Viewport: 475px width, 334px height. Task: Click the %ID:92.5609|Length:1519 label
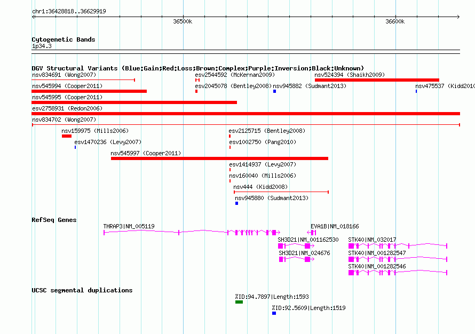[x=308, y=308]
